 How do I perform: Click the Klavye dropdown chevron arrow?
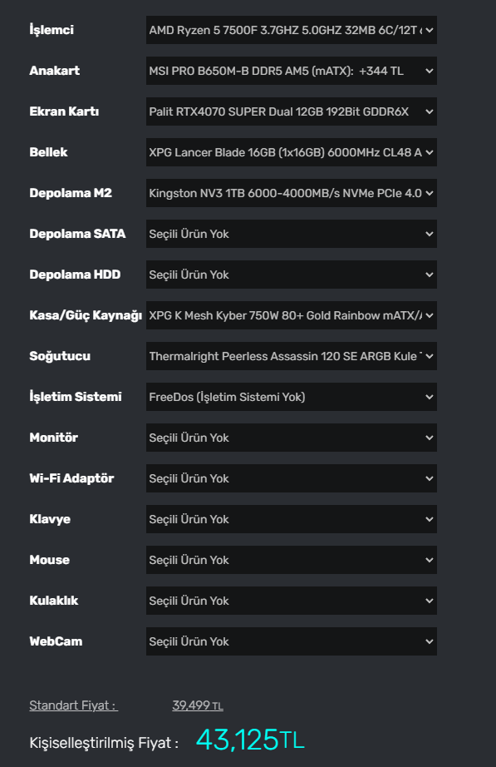click(x=429, y=519)
